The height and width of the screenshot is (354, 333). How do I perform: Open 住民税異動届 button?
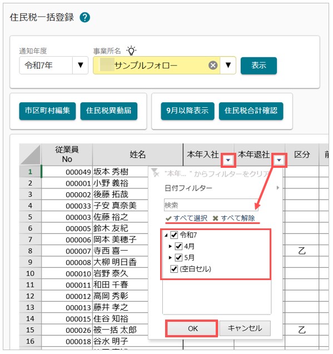coord(108,111)
